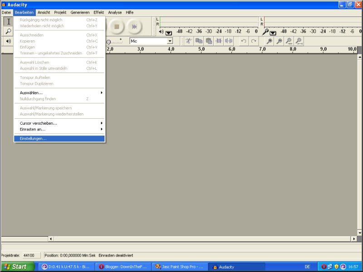
Task: Open the Ansicht menu
Action: coord(44,13)
